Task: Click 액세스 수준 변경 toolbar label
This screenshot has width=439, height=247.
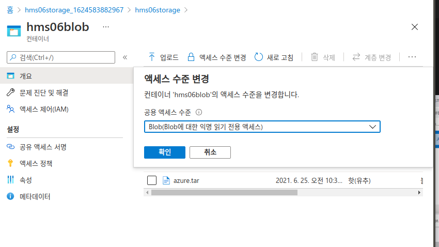Action: [223, 57]
